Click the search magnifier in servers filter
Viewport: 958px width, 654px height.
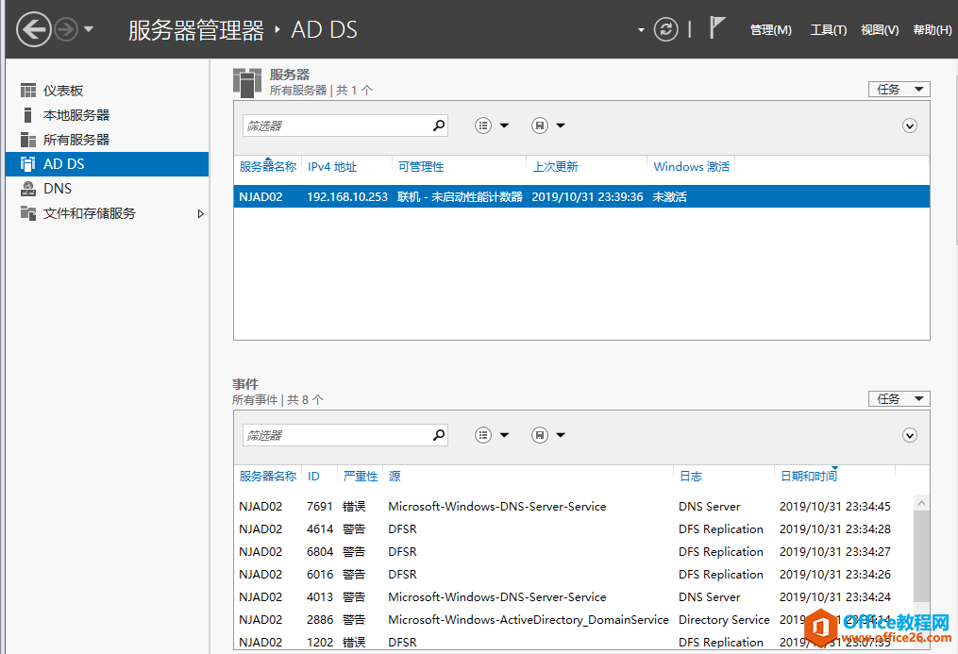[x=438, y=126]
